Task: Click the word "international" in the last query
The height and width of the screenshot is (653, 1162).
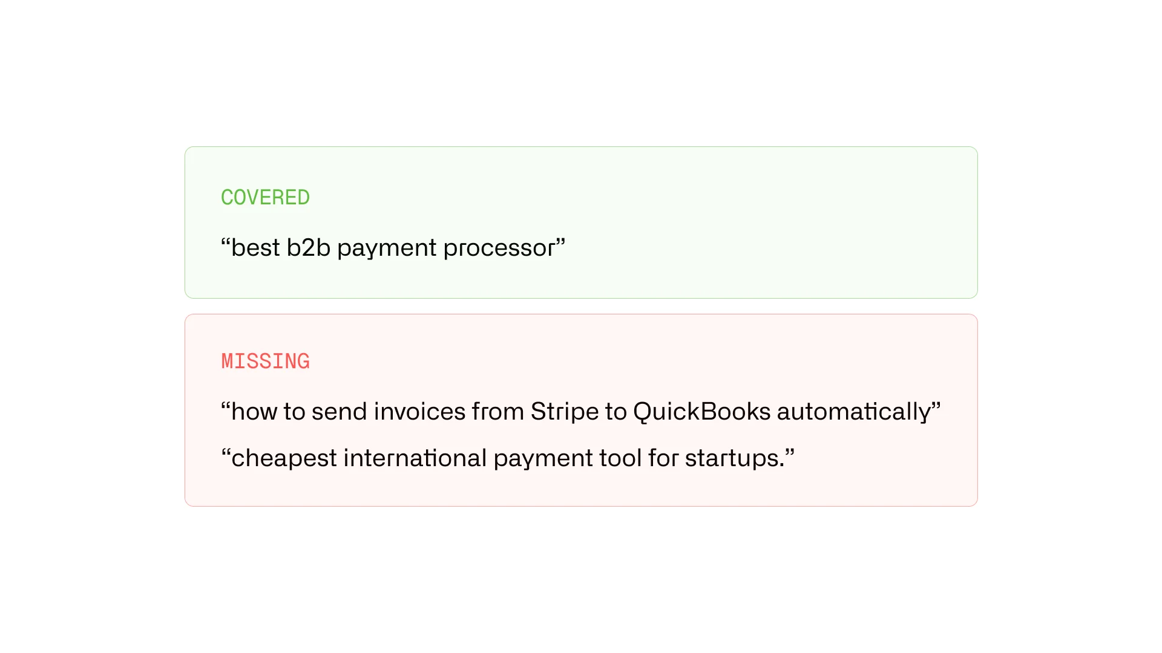Action: 415,458
